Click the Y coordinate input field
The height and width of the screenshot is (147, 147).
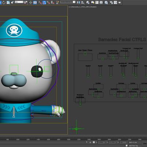[x=112, y=143]
